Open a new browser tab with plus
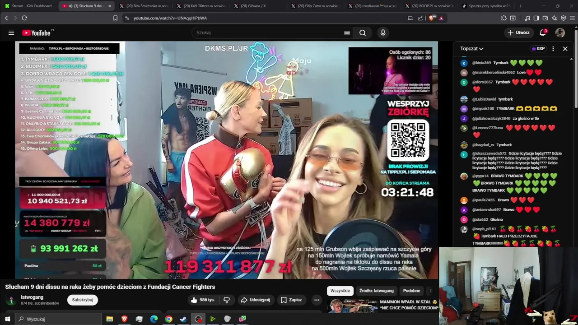The image size is (578, 325). 520,6
